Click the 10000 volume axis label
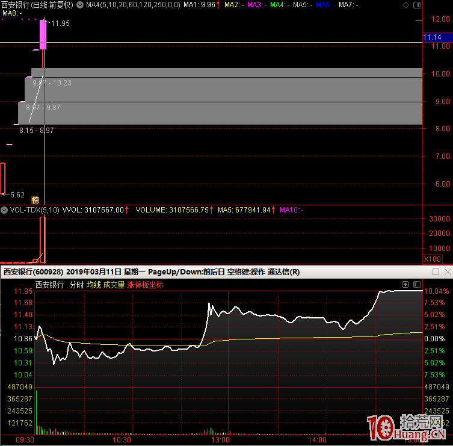Viewport: 453px width, 446px height. coord(439,248)
